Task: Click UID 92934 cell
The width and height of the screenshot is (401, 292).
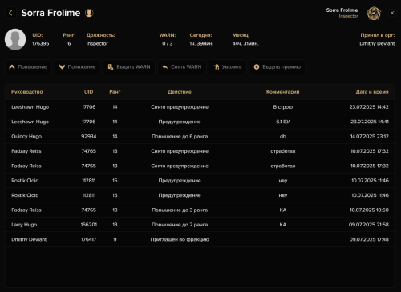Action: pos(89,136)
